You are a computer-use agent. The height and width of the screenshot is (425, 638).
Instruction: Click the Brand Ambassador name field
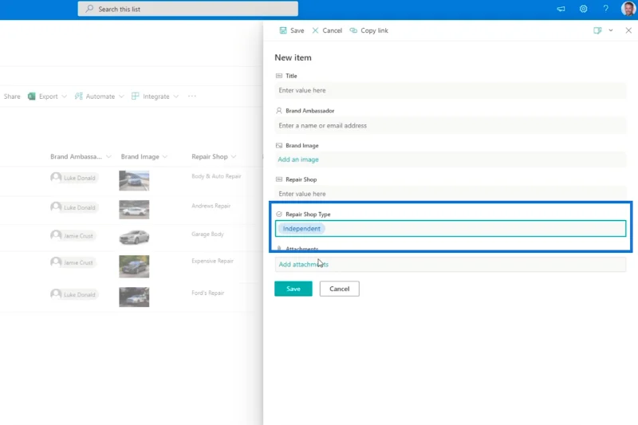click(x=451, y=126)
